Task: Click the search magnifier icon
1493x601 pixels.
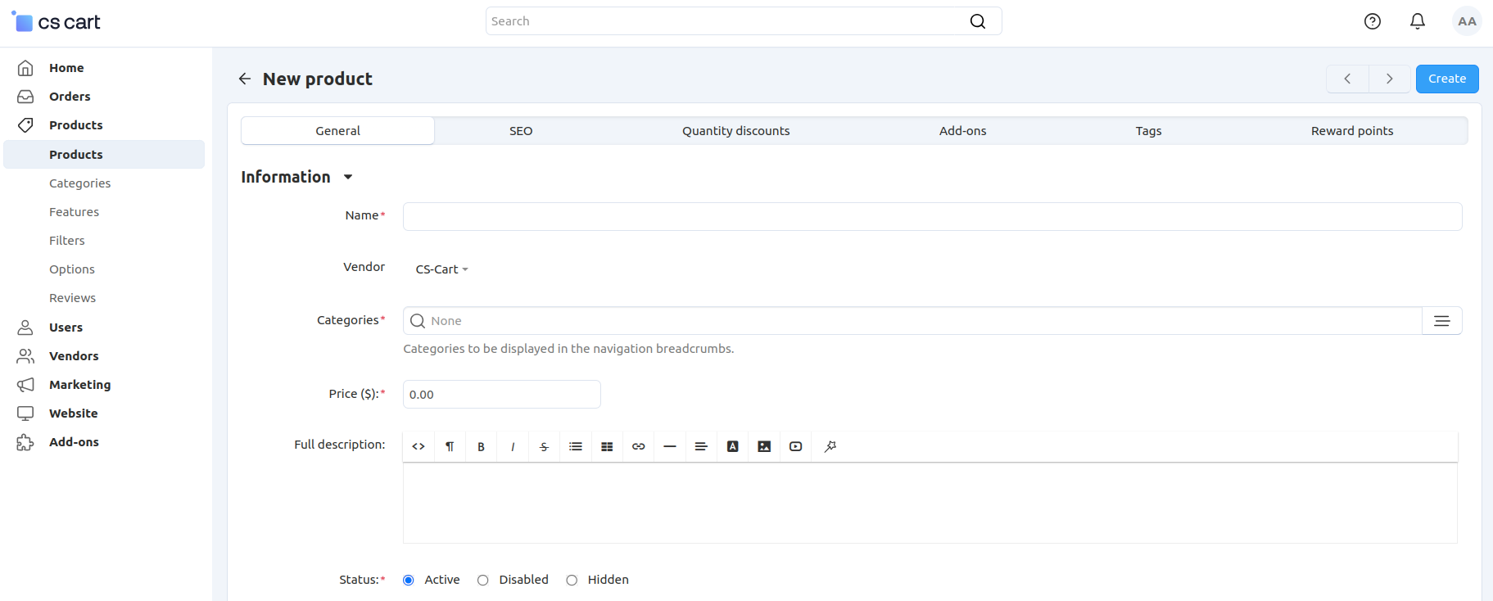Action: [x=978, y=21]
